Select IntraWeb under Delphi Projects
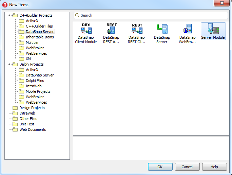232x175 pixels. [34, 86]
